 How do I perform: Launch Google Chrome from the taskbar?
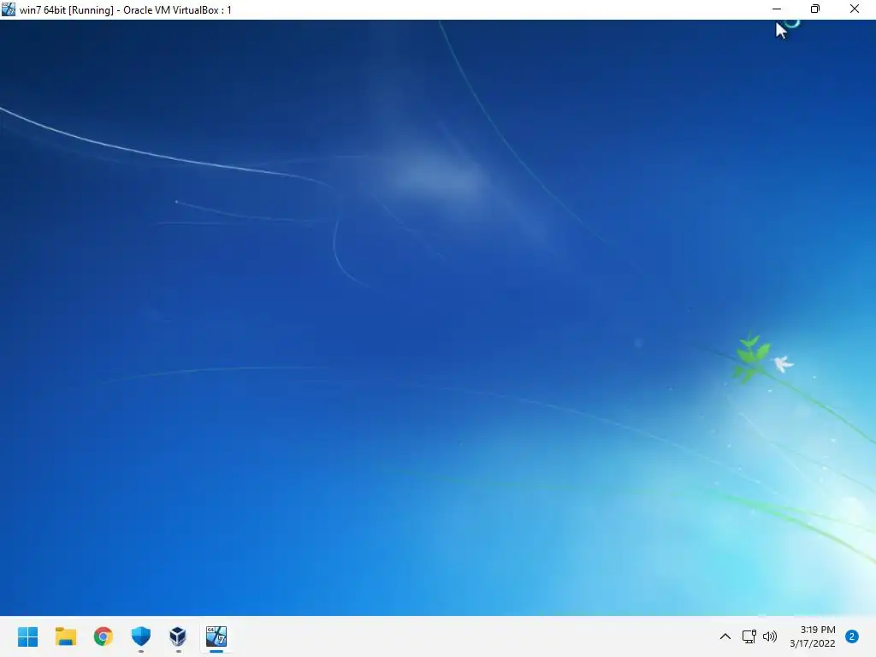(104, 636)
